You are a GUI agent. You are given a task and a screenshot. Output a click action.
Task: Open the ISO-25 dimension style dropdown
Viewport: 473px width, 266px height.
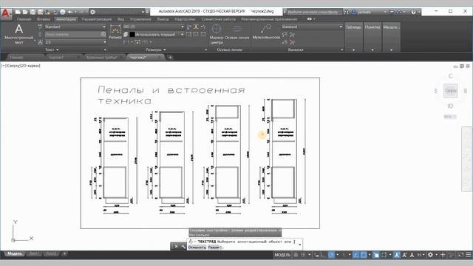153,27
